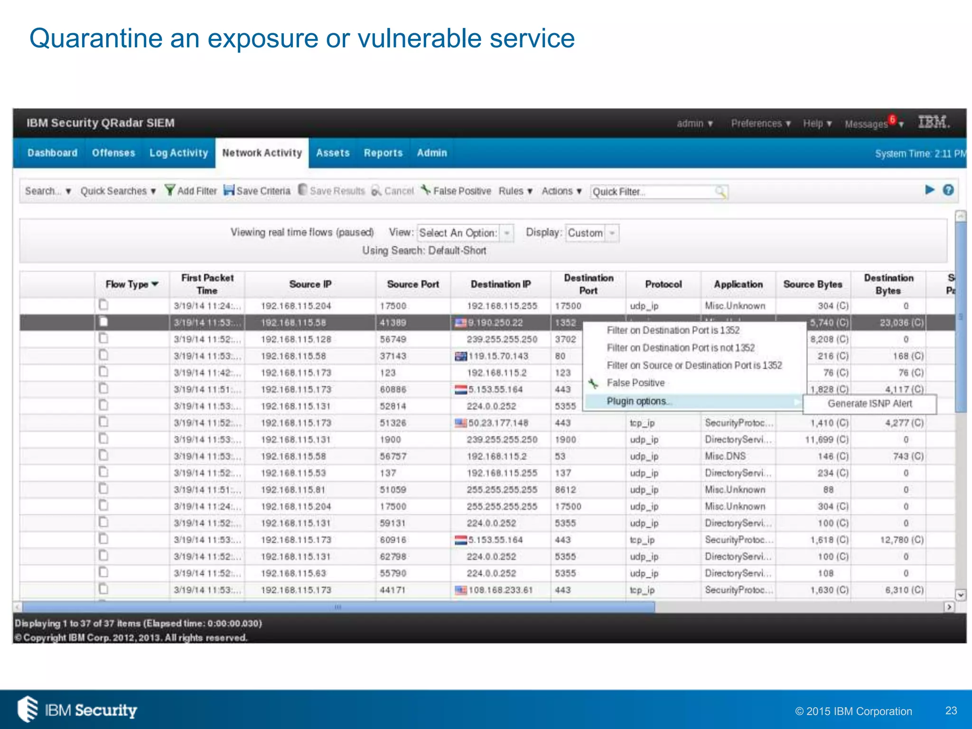Click the flow icon in source port 52814 row
The width and height of the screenshot is (972, 729).
[103, 405]
